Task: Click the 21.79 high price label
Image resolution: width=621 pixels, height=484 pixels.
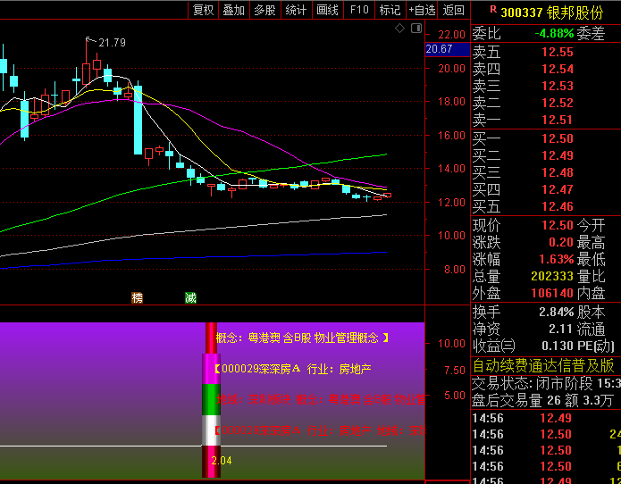Action: 112,42
